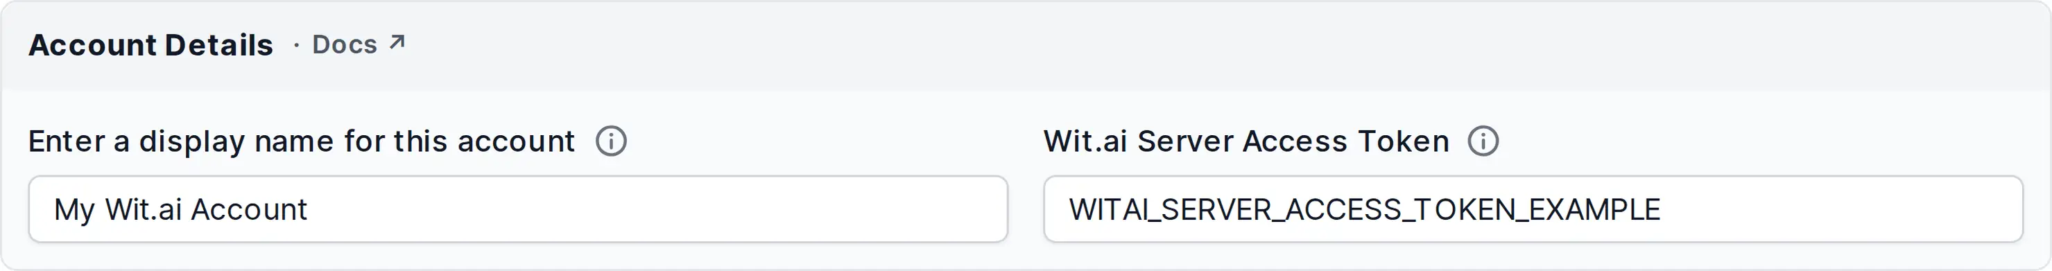Select the Account Details heading
The width and height of the screenshot is (2052, 271).
150,44
